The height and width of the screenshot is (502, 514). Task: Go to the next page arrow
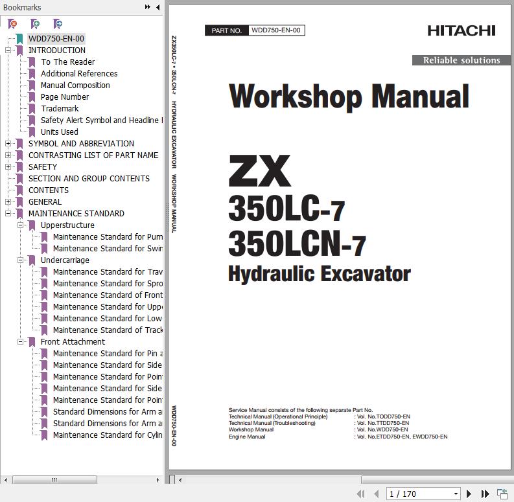click(469, 494)
